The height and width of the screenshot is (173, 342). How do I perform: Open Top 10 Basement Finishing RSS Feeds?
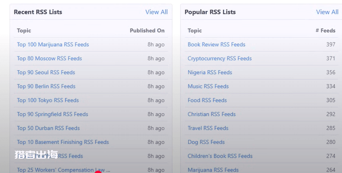[x=63, y=142]
